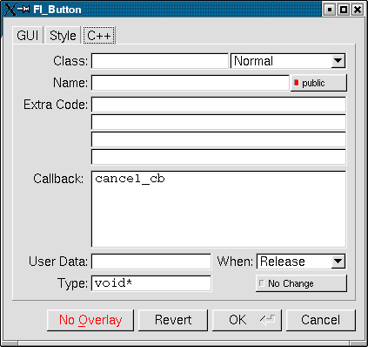The height and width of the screenshot is (347, 368).
Task: Open the X window menu icon in title bar
Action: tap(10, 10)
